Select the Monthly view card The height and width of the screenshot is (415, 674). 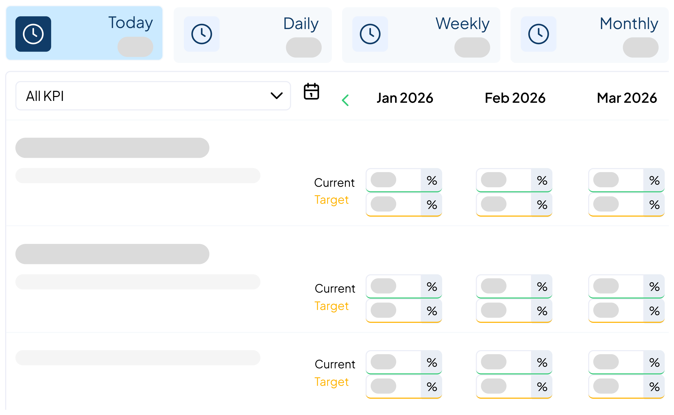pyautogui.click(x=629, y=24)
